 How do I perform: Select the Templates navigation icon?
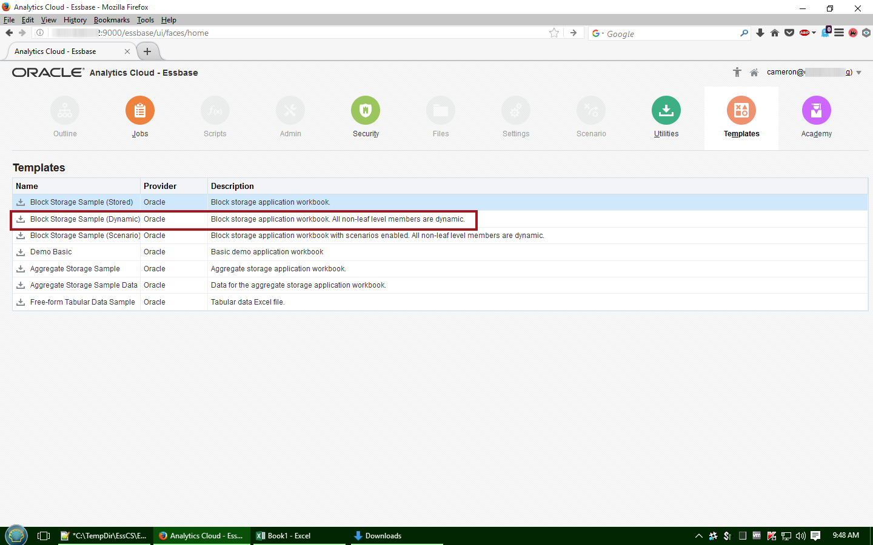741,111
